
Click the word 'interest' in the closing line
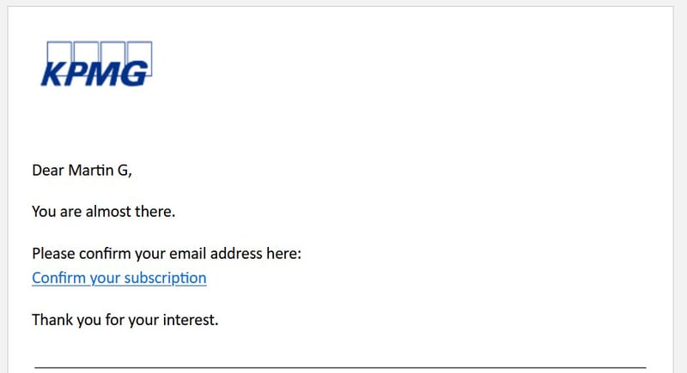pyautogui.click(x=188, y=320)
